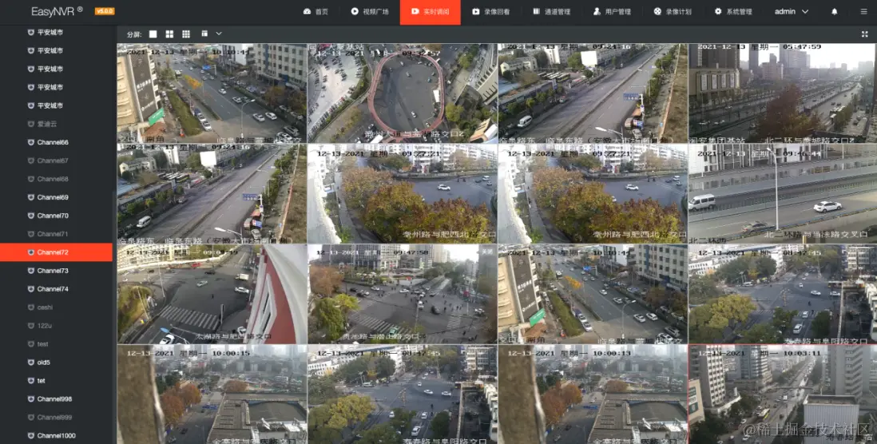Select Channel998 in the list
Image resolution: width=877 pixels, height=444 pixels.
pyautogui.click(x=56, y=398)
